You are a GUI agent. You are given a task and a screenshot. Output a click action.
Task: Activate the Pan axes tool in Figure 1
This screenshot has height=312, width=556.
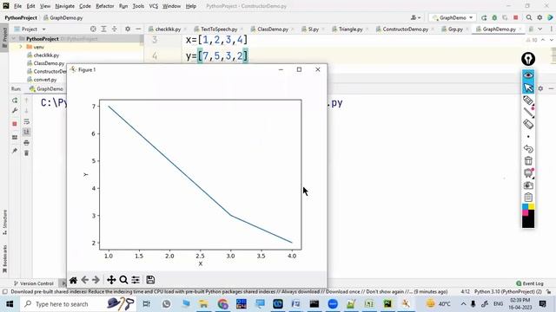[111, 280]
